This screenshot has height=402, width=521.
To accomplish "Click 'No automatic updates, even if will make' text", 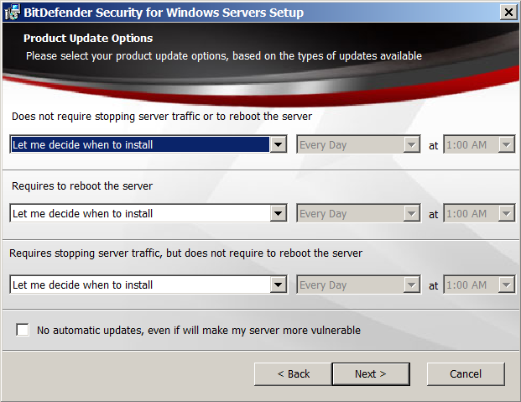I will [x=198, y=330].
